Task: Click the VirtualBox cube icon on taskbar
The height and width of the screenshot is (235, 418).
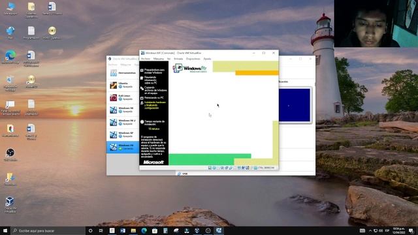Action: click(x=197, y=230)
